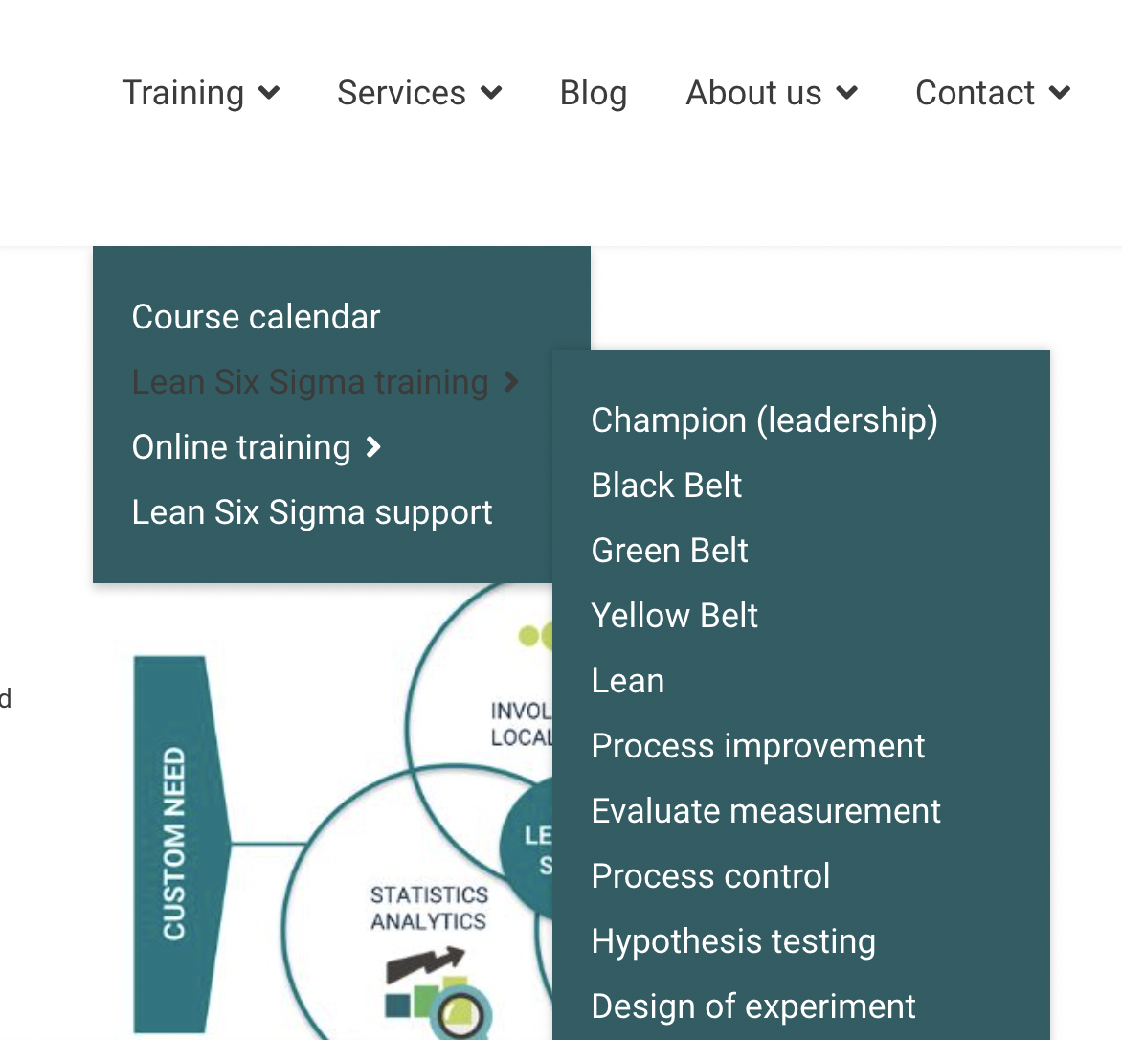1122x1040 pixels.
Task: Click the Yellow Belt option
Action: [674, 616]
